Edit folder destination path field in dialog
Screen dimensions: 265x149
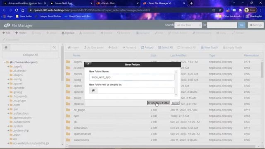(136, 90)
